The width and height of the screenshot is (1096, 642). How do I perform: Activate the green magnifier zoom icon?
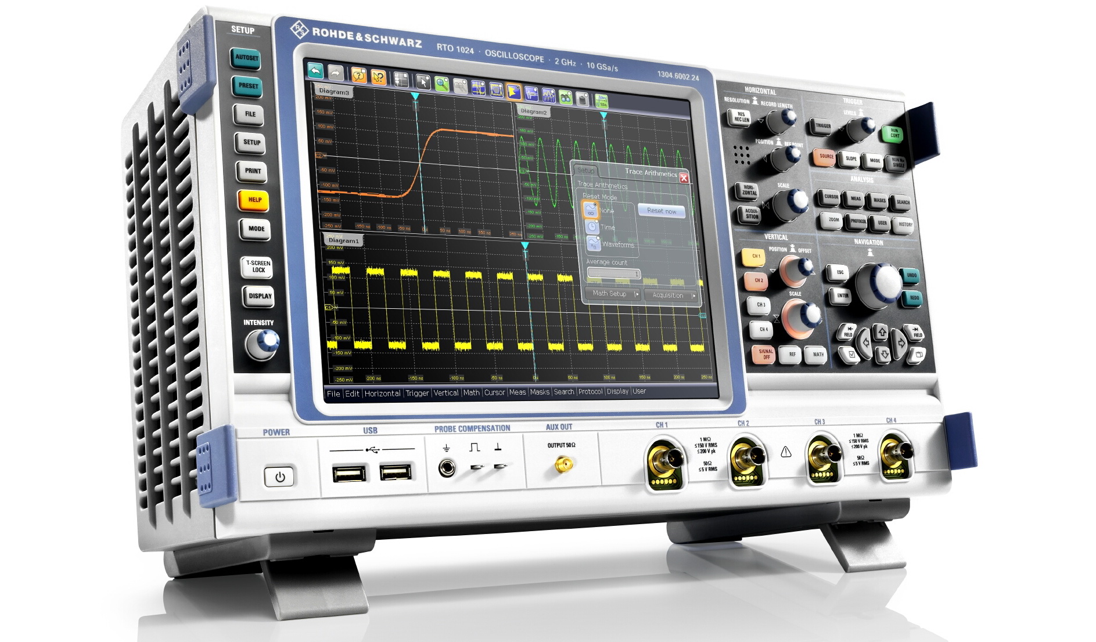[x=441, y=84]
